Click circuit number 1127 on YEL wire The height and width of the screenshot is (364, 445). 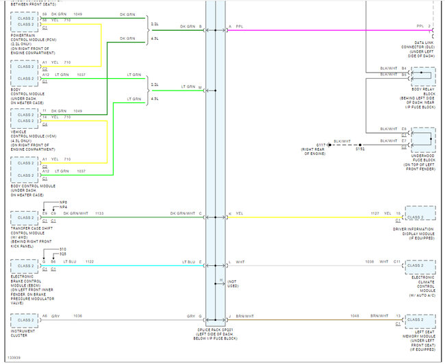coord(375,213)
